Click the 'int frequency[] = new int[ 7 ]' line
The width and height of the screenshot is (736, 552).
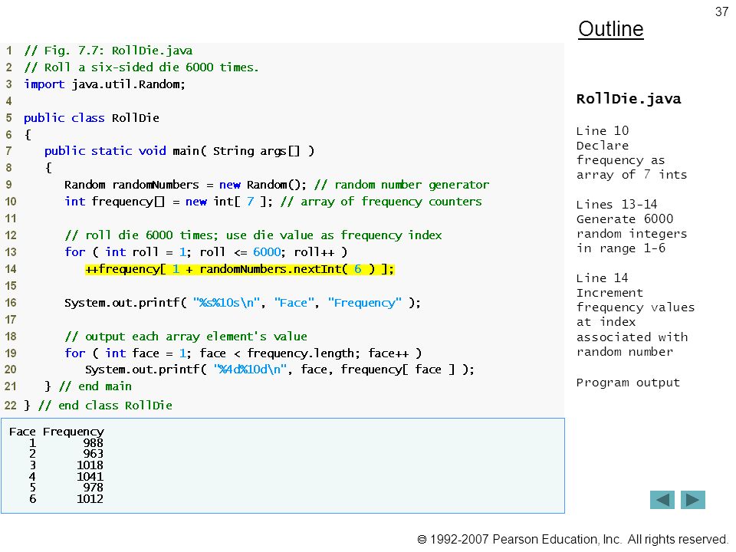[273, 202]
